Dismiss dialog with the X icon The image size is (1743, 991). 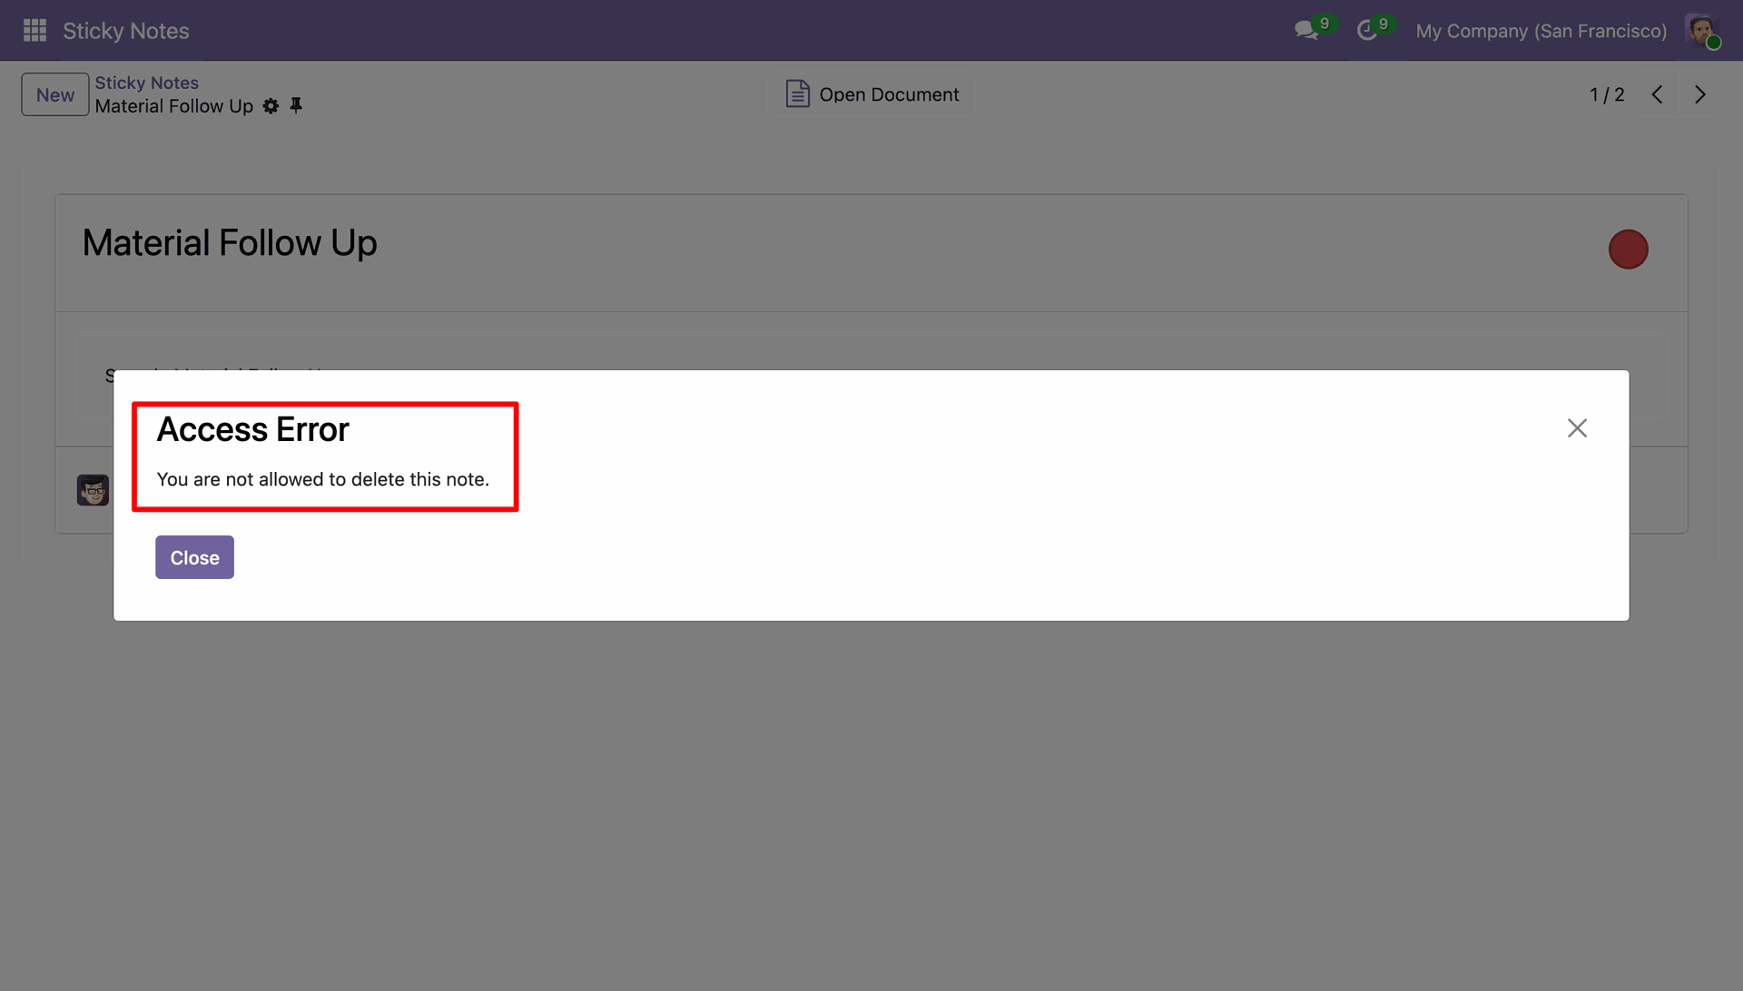[x=1577, y=428]
